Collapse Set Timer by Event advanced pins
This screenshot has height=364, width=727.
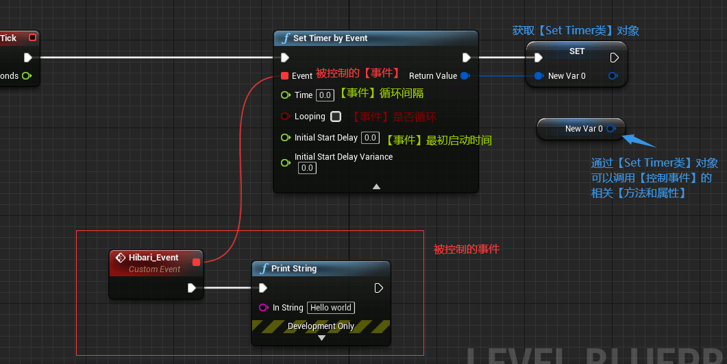click(x=376, y=186)
